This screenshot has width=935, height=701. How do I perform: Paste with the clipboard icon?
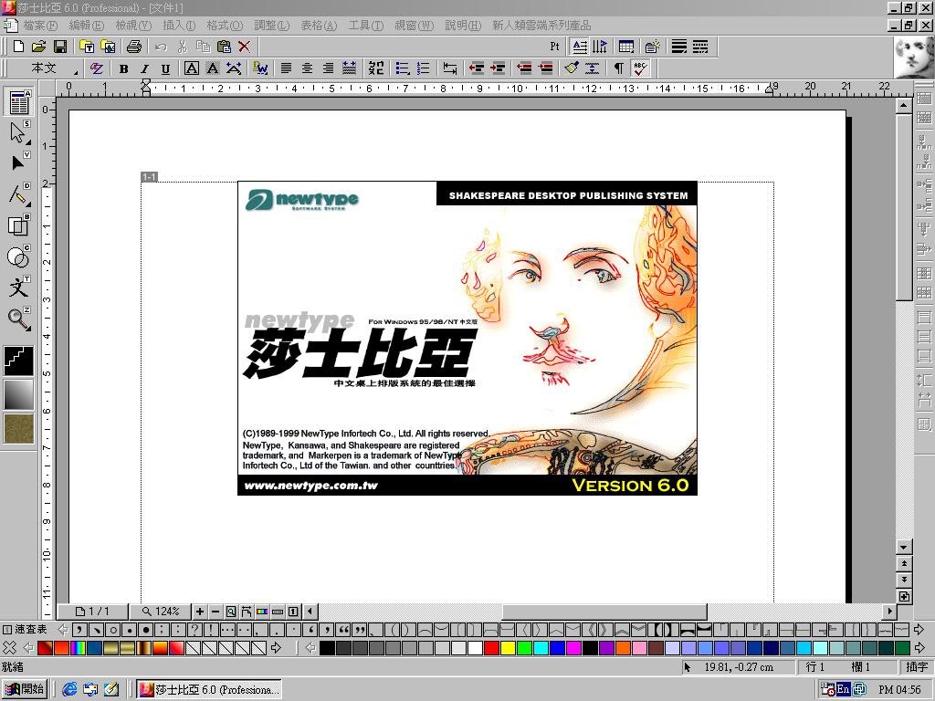(x=224, y=47)
